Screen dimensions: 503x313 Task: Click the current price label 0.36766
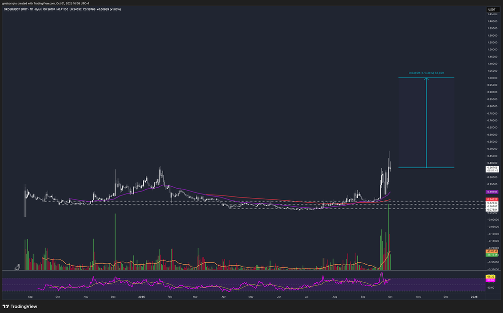pos(491,167)
